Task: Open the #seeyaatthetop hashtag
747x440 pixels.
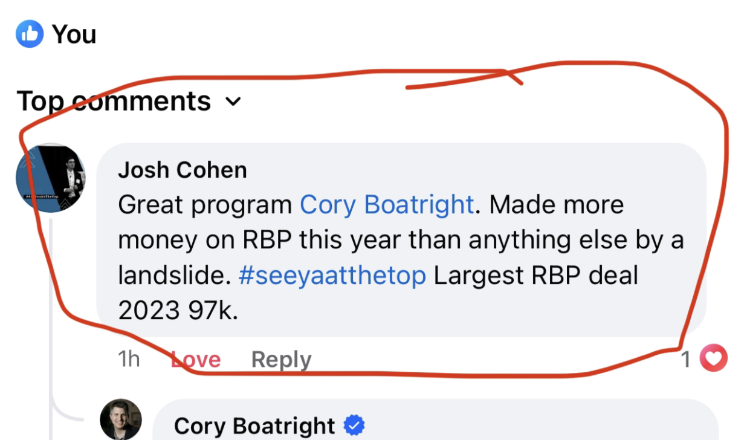Action: (x=332, y=276)
